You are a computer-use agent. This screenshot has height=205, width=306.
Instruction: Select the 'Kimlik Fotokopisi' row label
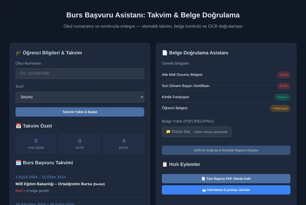[175, 97]
